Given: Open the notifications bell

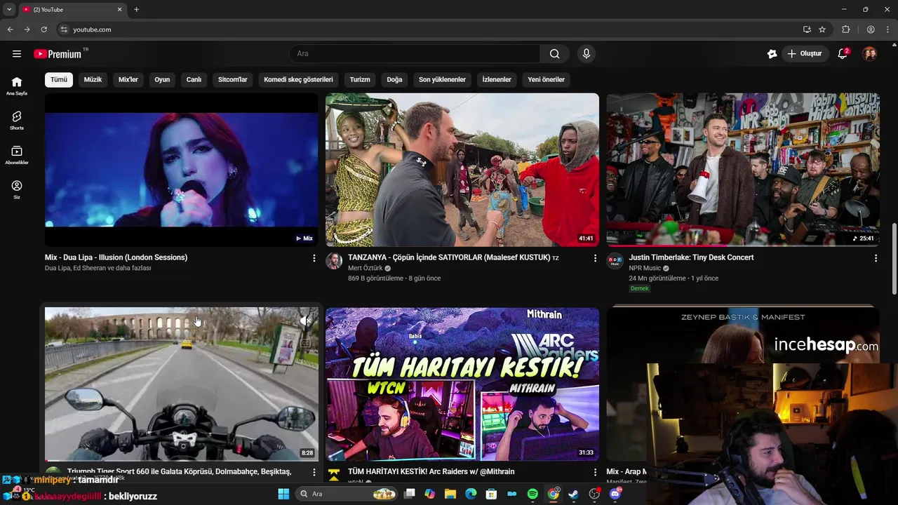Looking at the screenshot, I should (x=843, y=54).
